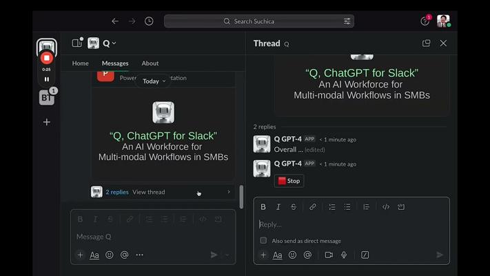Screen dimensions: 490x276
Task: Open emoji picker in Message Q composer
Action: point(110,255)
